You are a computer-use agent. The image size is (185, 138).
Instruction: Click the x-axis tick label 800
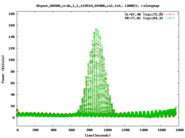(x=90, y=130)
